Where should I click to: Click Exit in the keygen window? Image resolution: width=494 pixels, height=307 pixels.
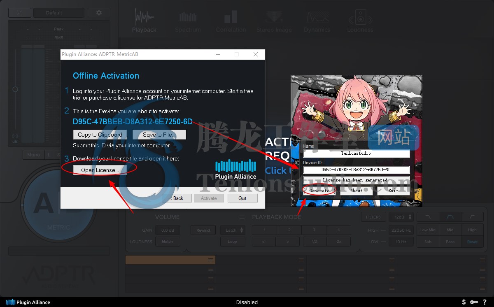coord(394,191)
